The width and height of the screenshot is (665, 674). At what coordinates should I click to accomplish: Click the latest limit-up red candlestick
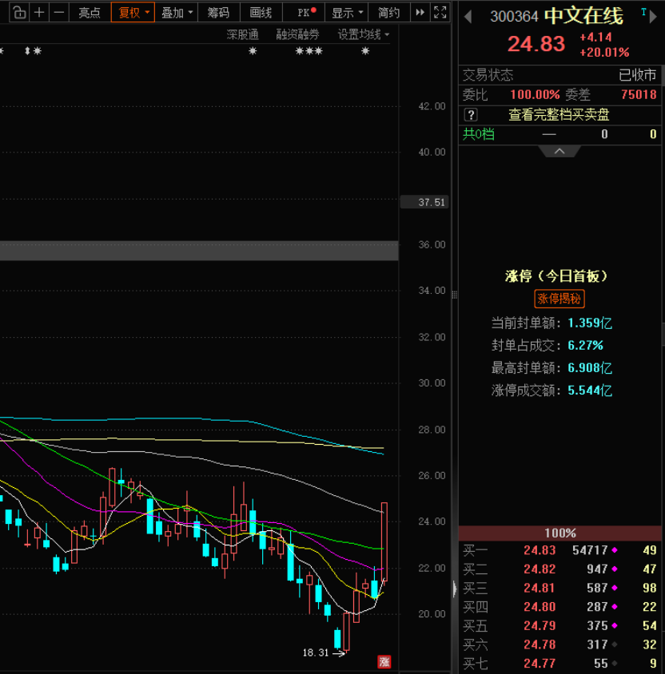[x=384, y=541]
